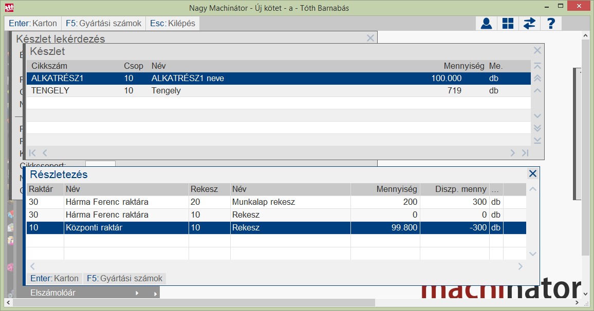Image resolution: width=594 pixels, height=311 pixels.
Task: Close the Készlet lekérdezés window
Action: pyautogui.click(x=370, y=38)
